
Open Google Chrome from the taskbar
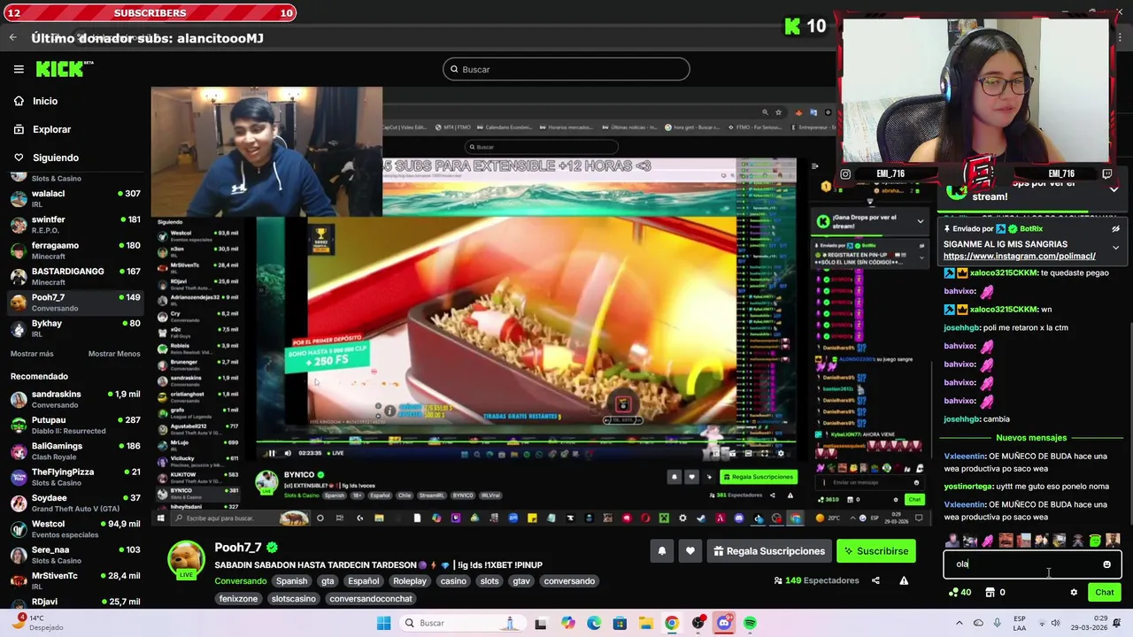[x=672, y=623]
